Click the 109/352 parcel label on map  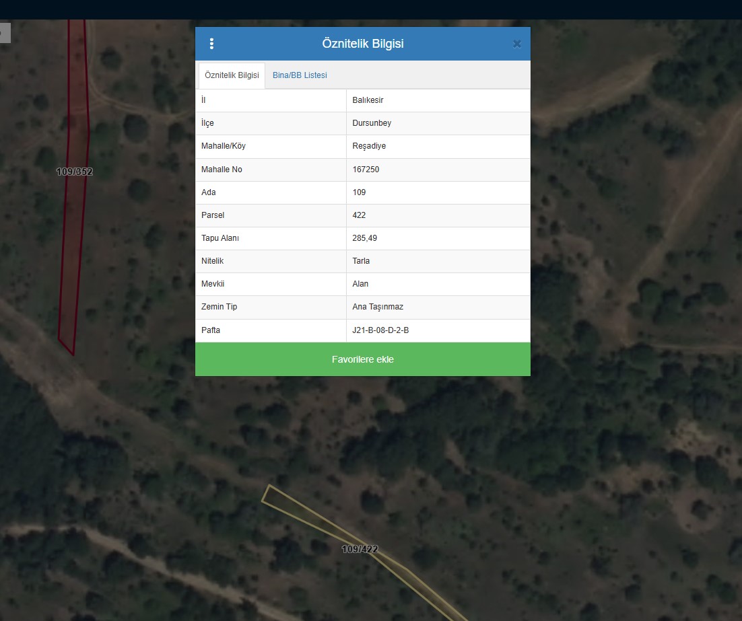pyautogui.click(x=74, y=172)
